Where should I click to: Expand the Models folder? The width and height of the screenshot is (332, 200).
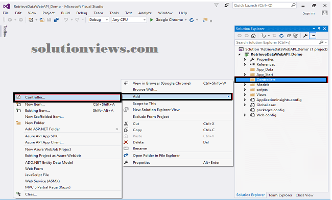245,85
